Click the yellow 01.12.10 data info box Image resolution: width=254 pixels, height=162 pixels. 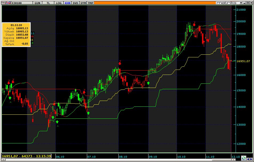pyautogui.click(x=16, y=35)
